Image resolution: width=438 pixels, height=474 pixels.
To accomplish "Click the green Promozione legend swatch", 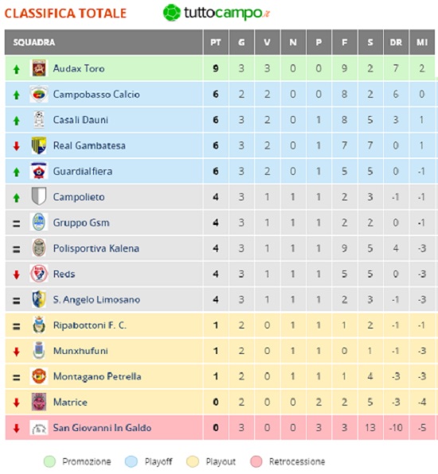I will [x=49, y=461].
